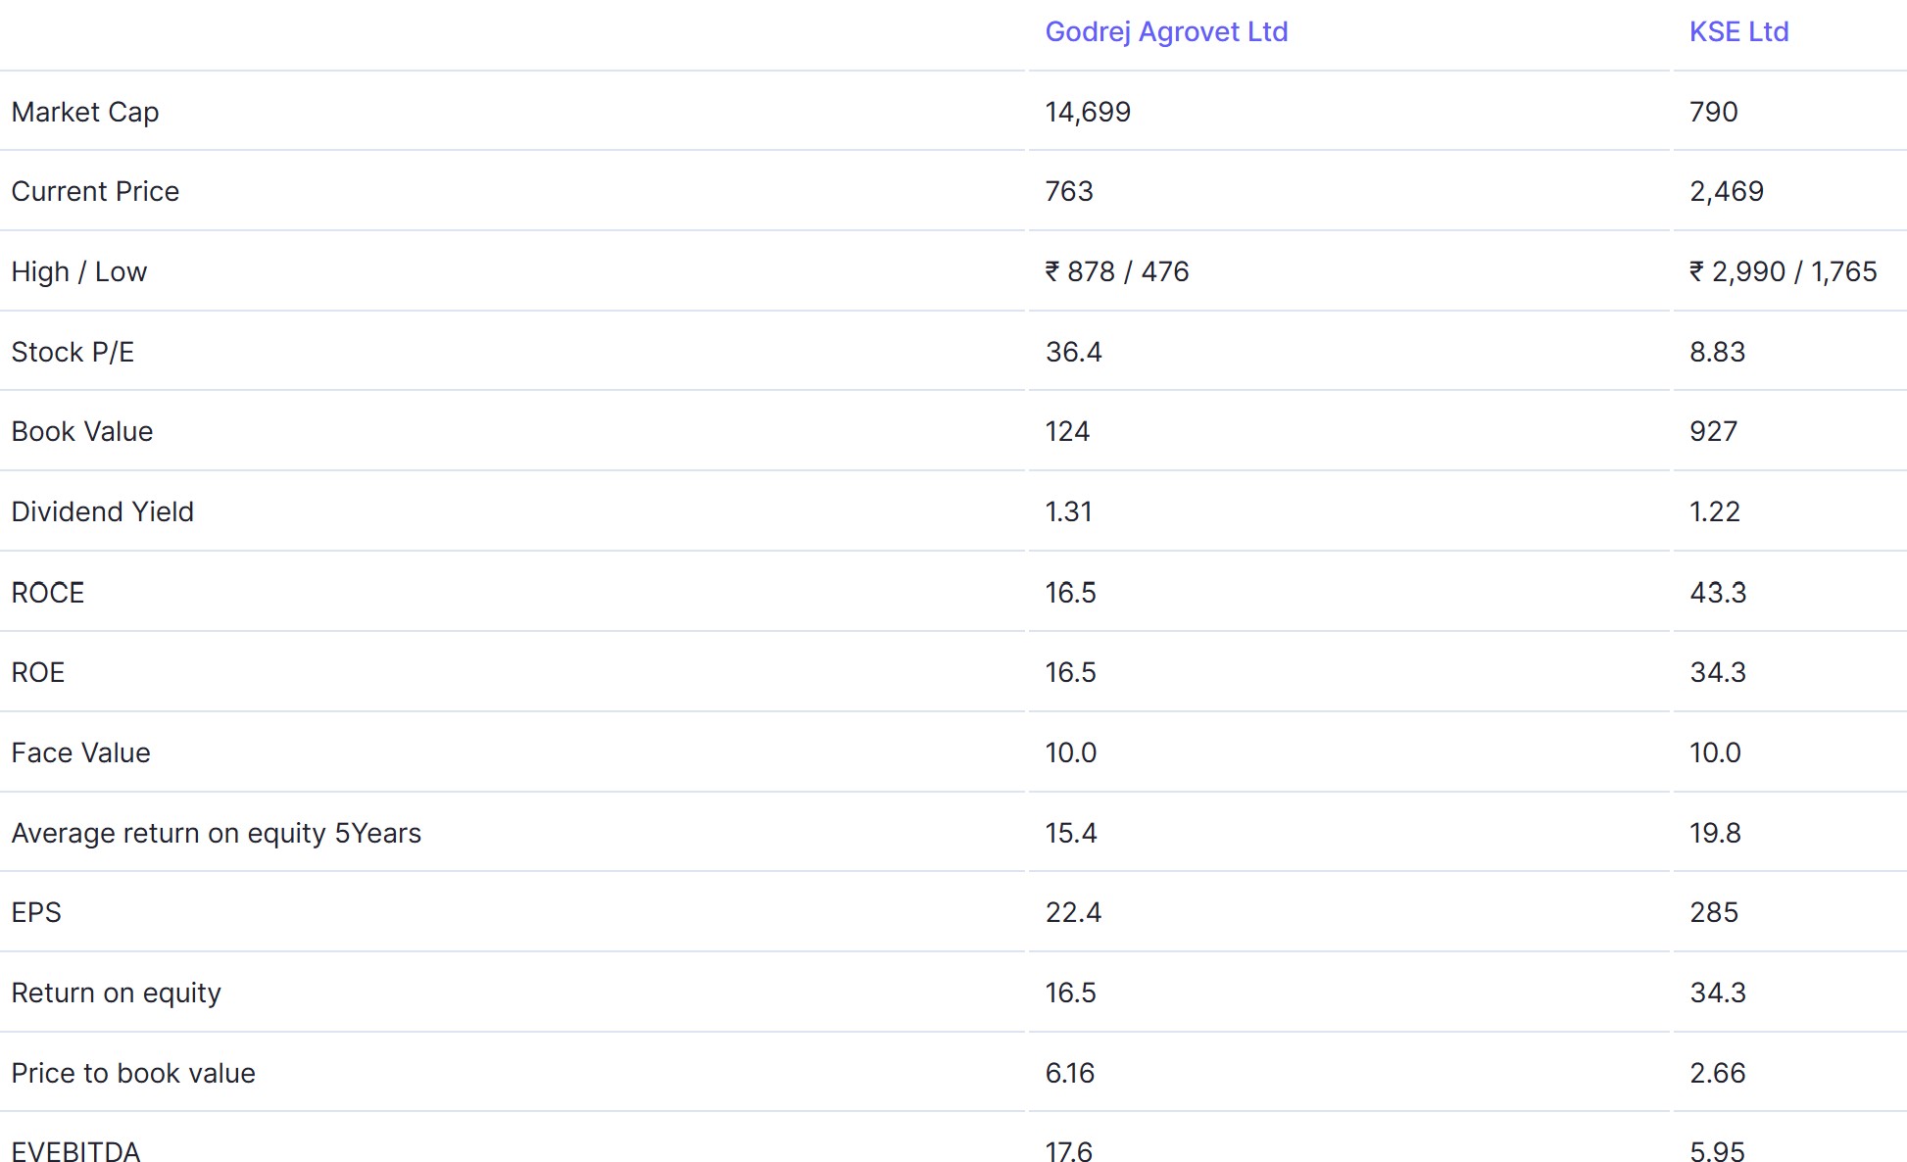The height and width of the screenshot is (1162, 1907).
Task: Click Godrej Price to book value 6.16
Action: click(1069, 1073)
